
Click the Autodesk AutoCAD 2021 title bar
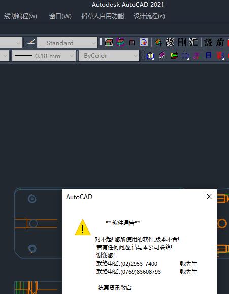tap(128, 4)
